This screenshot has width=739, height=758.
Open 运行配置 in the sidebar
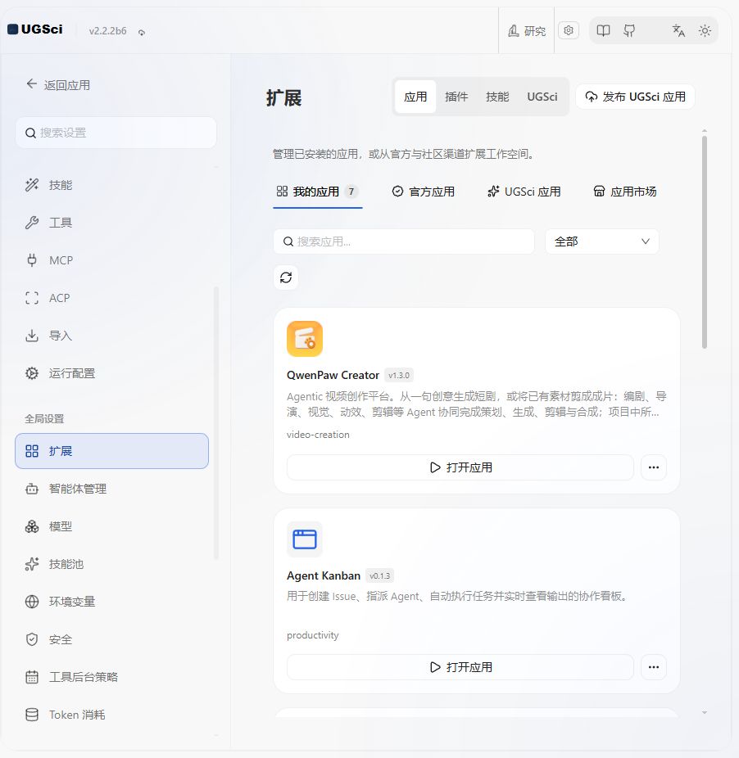111,373
